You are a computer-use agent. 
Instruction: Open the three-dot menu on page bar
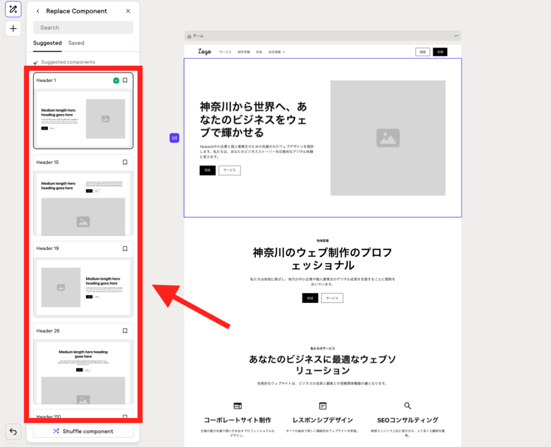456,36
